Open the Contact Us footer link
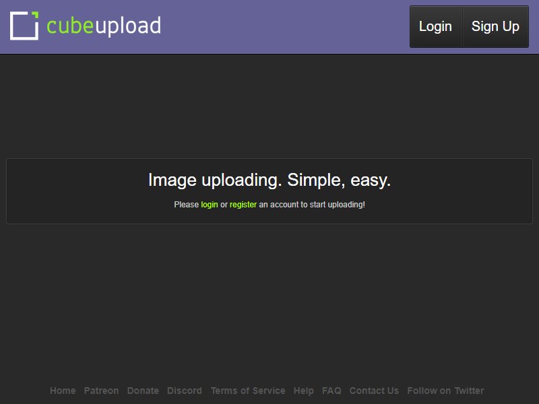Screen dimensions: 539x404 [374, 391]
